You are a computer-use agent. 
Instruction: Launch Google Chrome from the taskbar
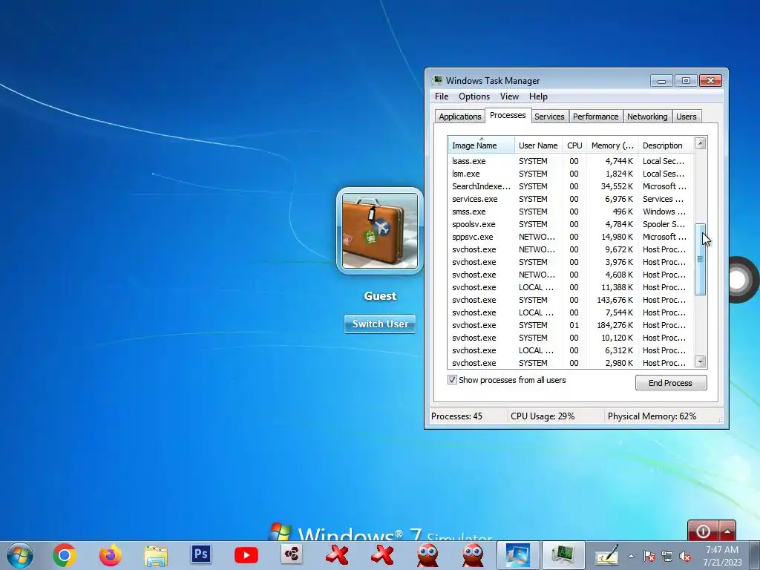65,555
